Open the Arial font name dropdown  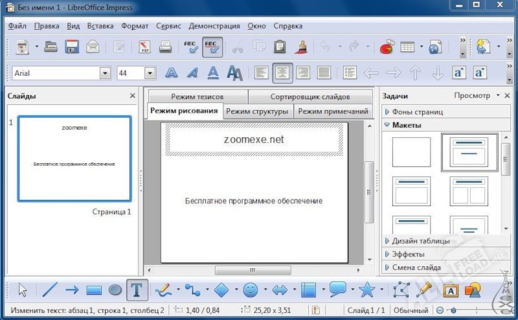coord(105,73)
